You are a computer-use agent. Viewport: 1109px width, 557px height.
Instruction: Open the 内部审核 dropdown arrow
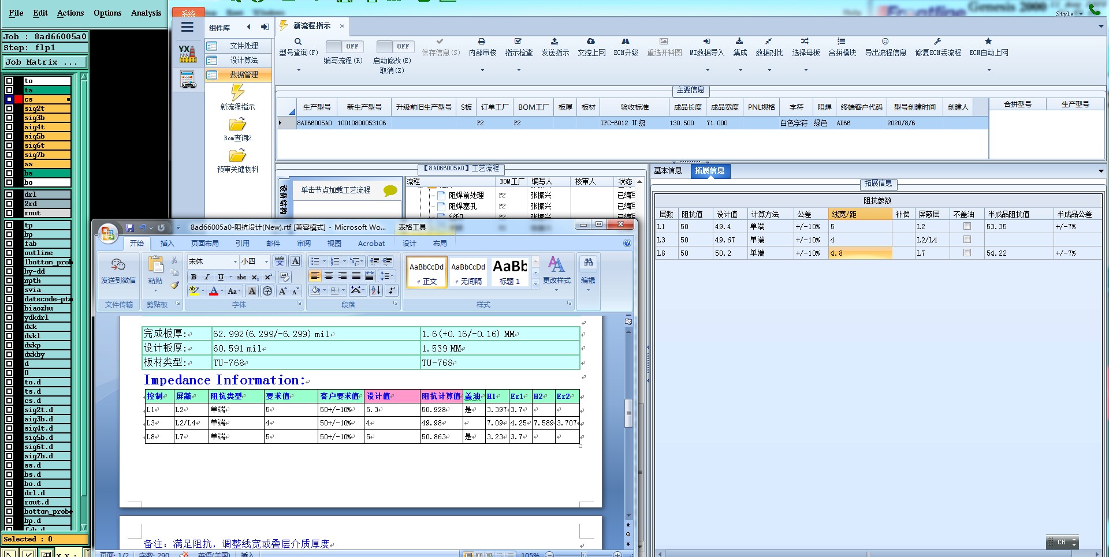[482, 70]
